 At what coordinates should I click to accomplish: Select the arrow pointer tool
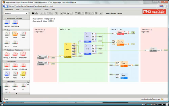(x=61, y=13)
